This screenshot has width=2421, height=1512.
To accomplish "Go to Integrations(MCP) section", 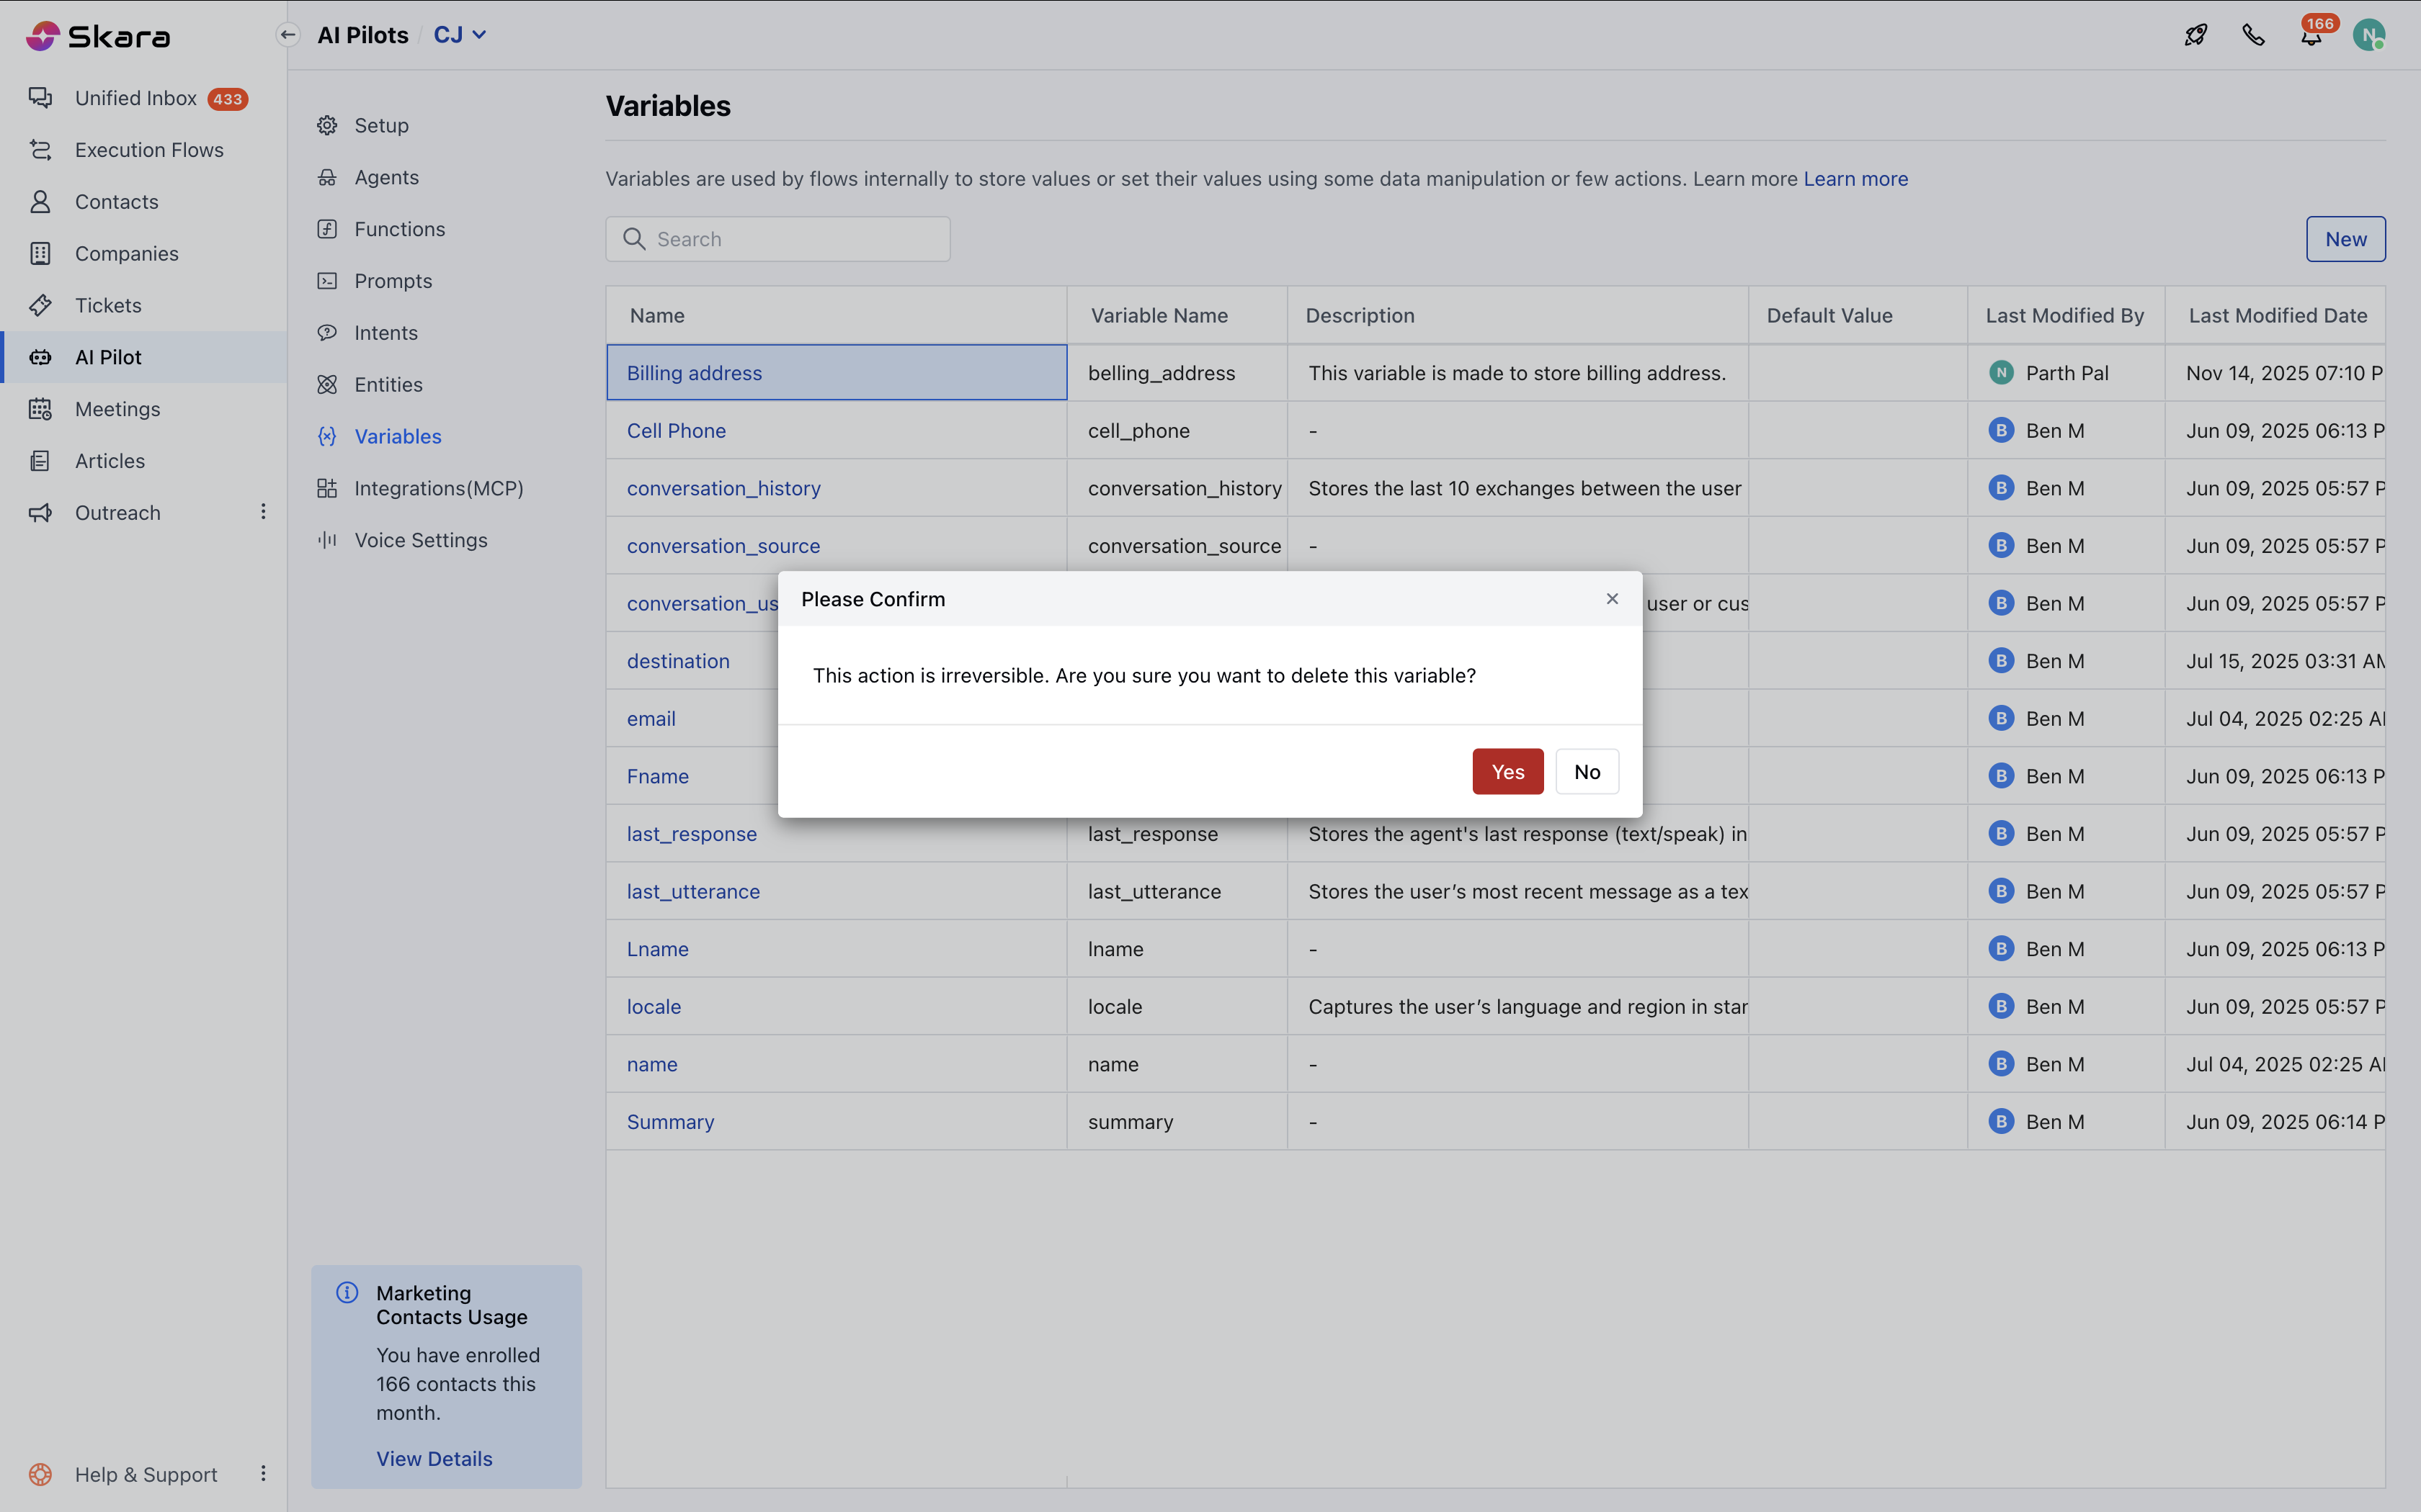I will point(438,488).
